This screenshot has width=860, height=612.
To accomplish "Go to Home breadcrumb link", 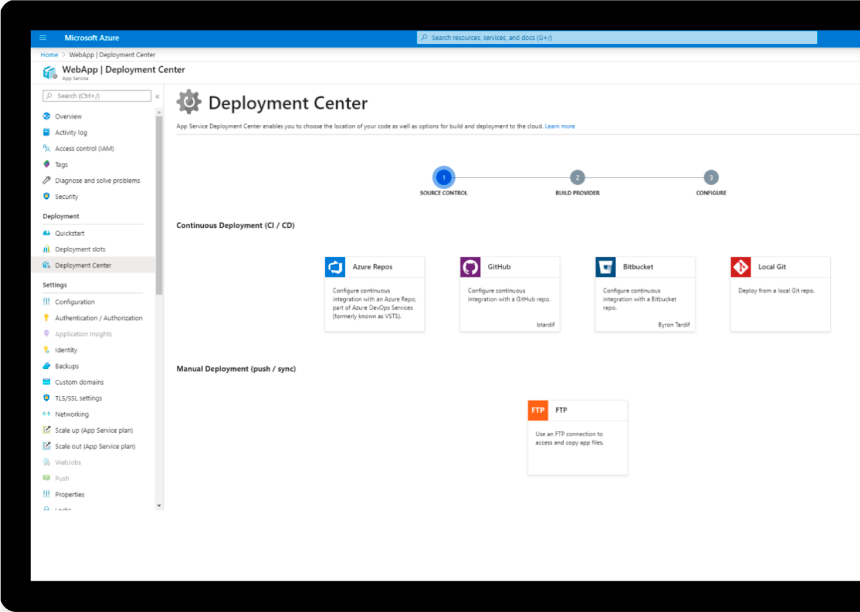I will click(49, 55).
